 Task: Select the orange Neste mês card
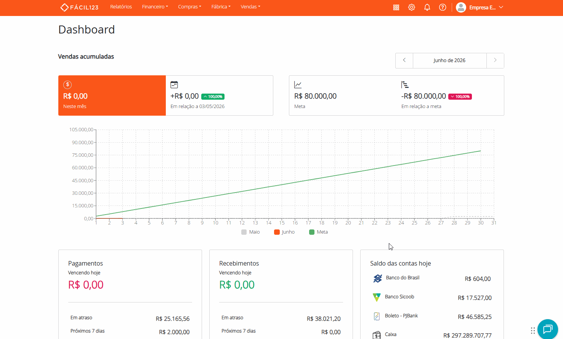112,95
